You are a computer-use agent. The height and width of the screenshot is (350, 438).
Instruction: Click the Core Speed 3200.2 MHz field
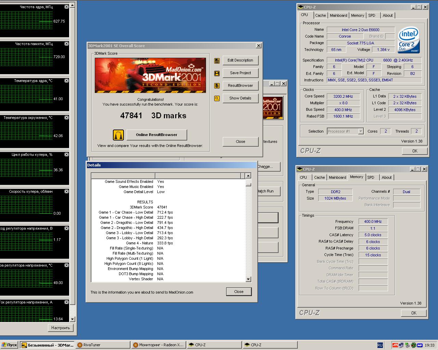(343, 96)
